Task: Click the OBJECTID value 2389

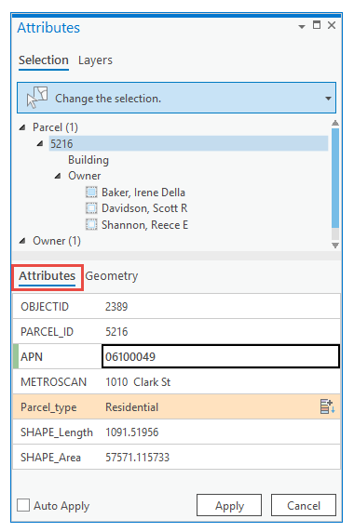Action: click(116, 306)
